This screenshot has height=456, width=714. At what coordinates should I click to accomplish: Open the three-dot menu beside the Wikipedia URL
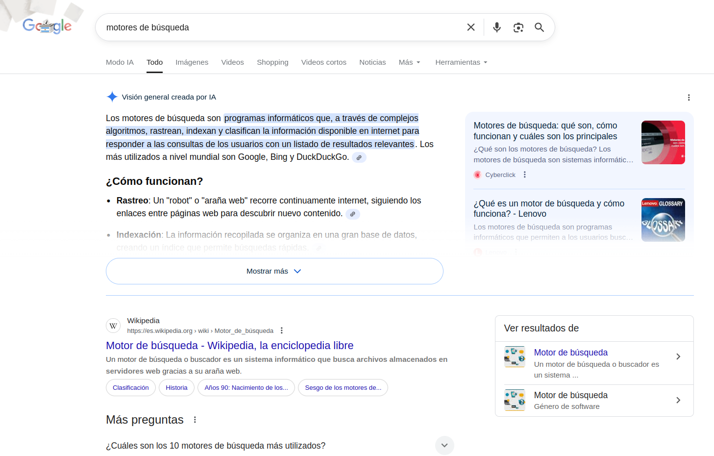pos(282,330)
